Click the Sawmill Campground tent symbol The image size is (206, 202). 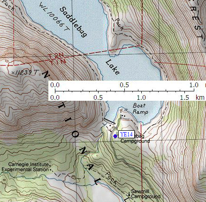tap(129, 195)
